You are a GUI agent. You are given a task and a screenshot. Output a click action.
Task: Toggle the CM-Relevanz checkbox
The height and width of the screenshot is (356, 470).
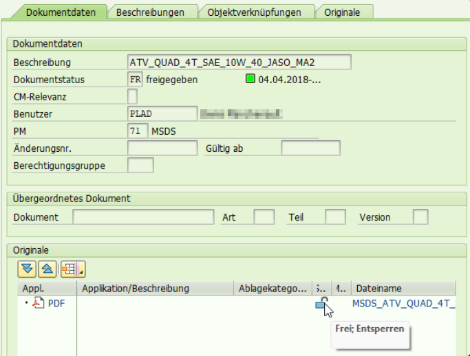[x=133, y=96]
